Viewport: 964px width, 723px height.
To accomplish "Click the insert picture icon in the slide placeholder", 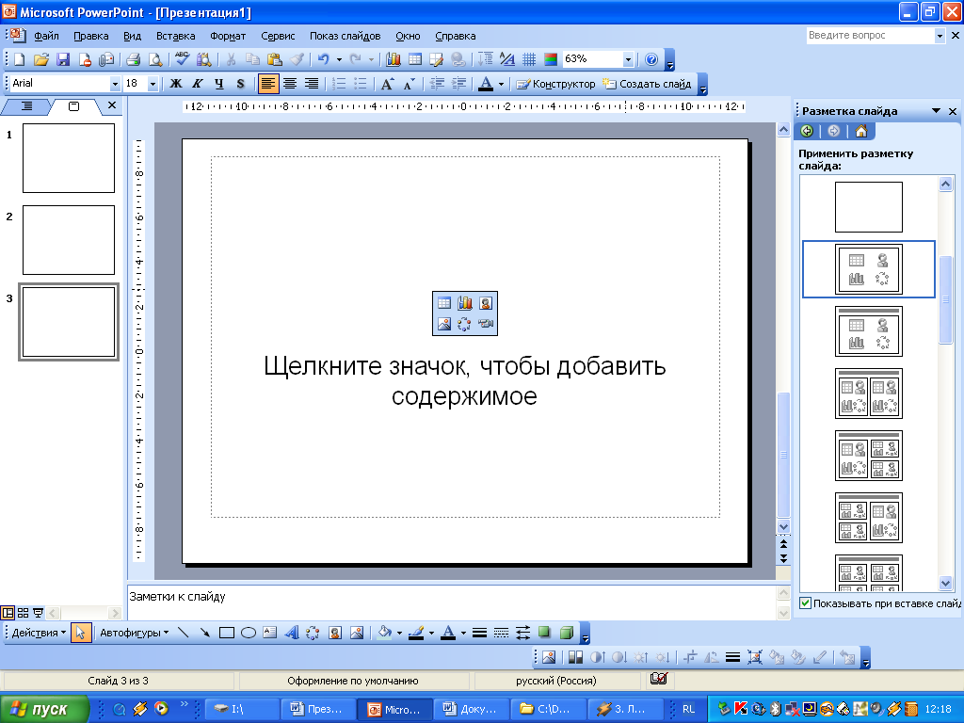I will coord(444,324).
